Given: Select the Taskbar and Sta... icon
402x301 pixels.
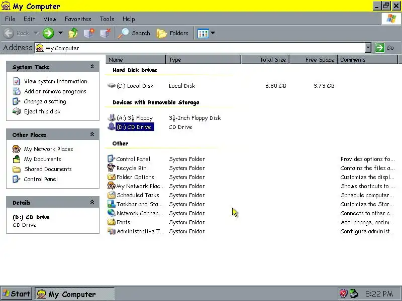Looking at the screenshot, I should [111, 204].
